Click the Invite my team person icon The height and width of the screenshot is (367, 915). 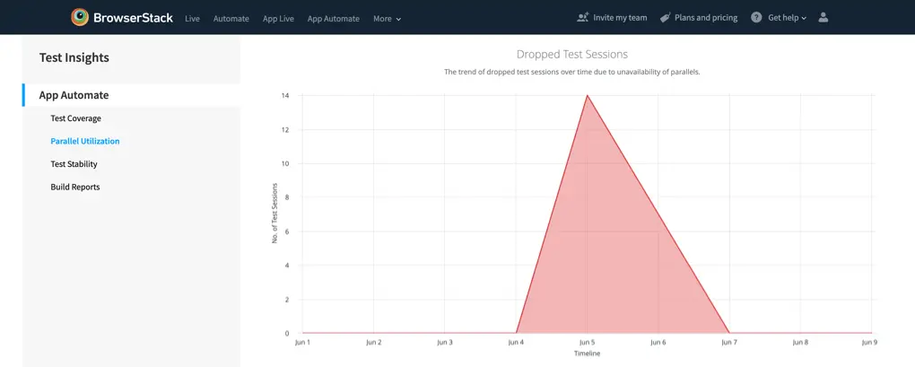pos(583,17)
